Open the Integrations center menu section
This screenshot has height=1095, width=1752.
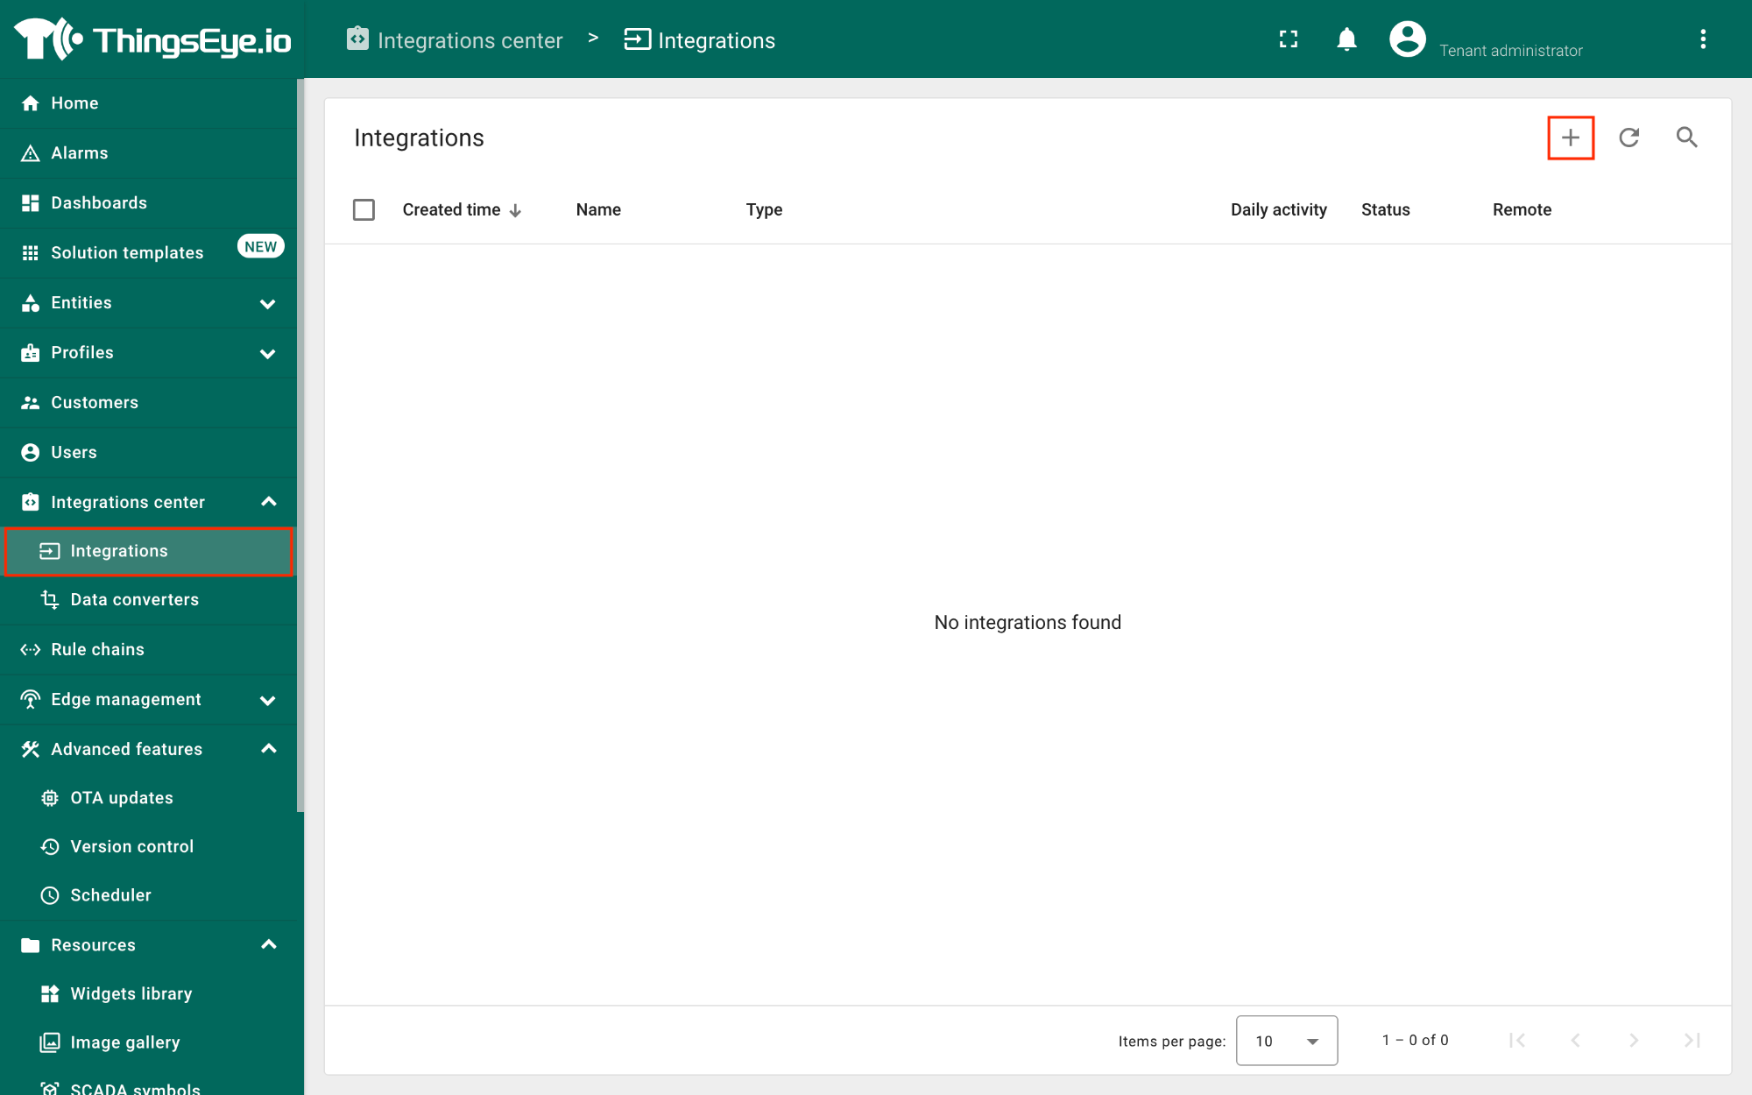pos(127,501)
